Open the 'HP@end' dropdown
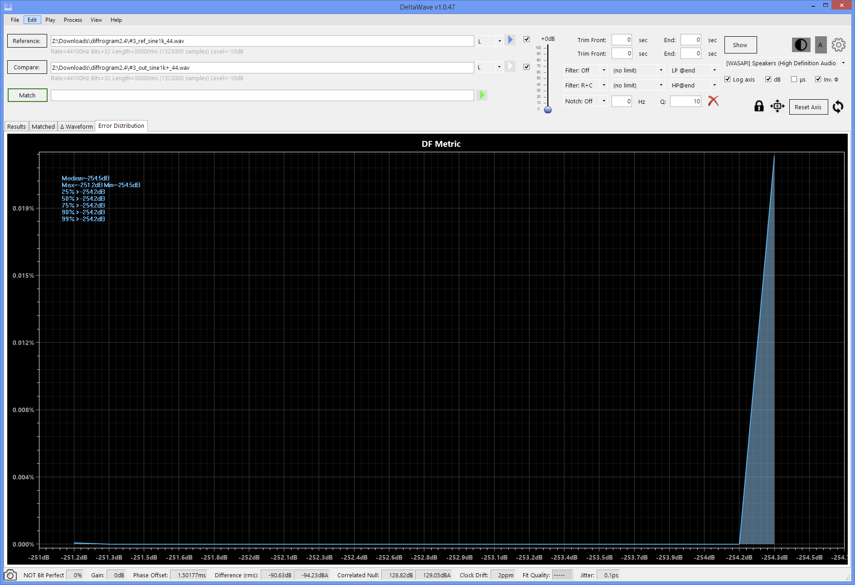 pos(694,85)
